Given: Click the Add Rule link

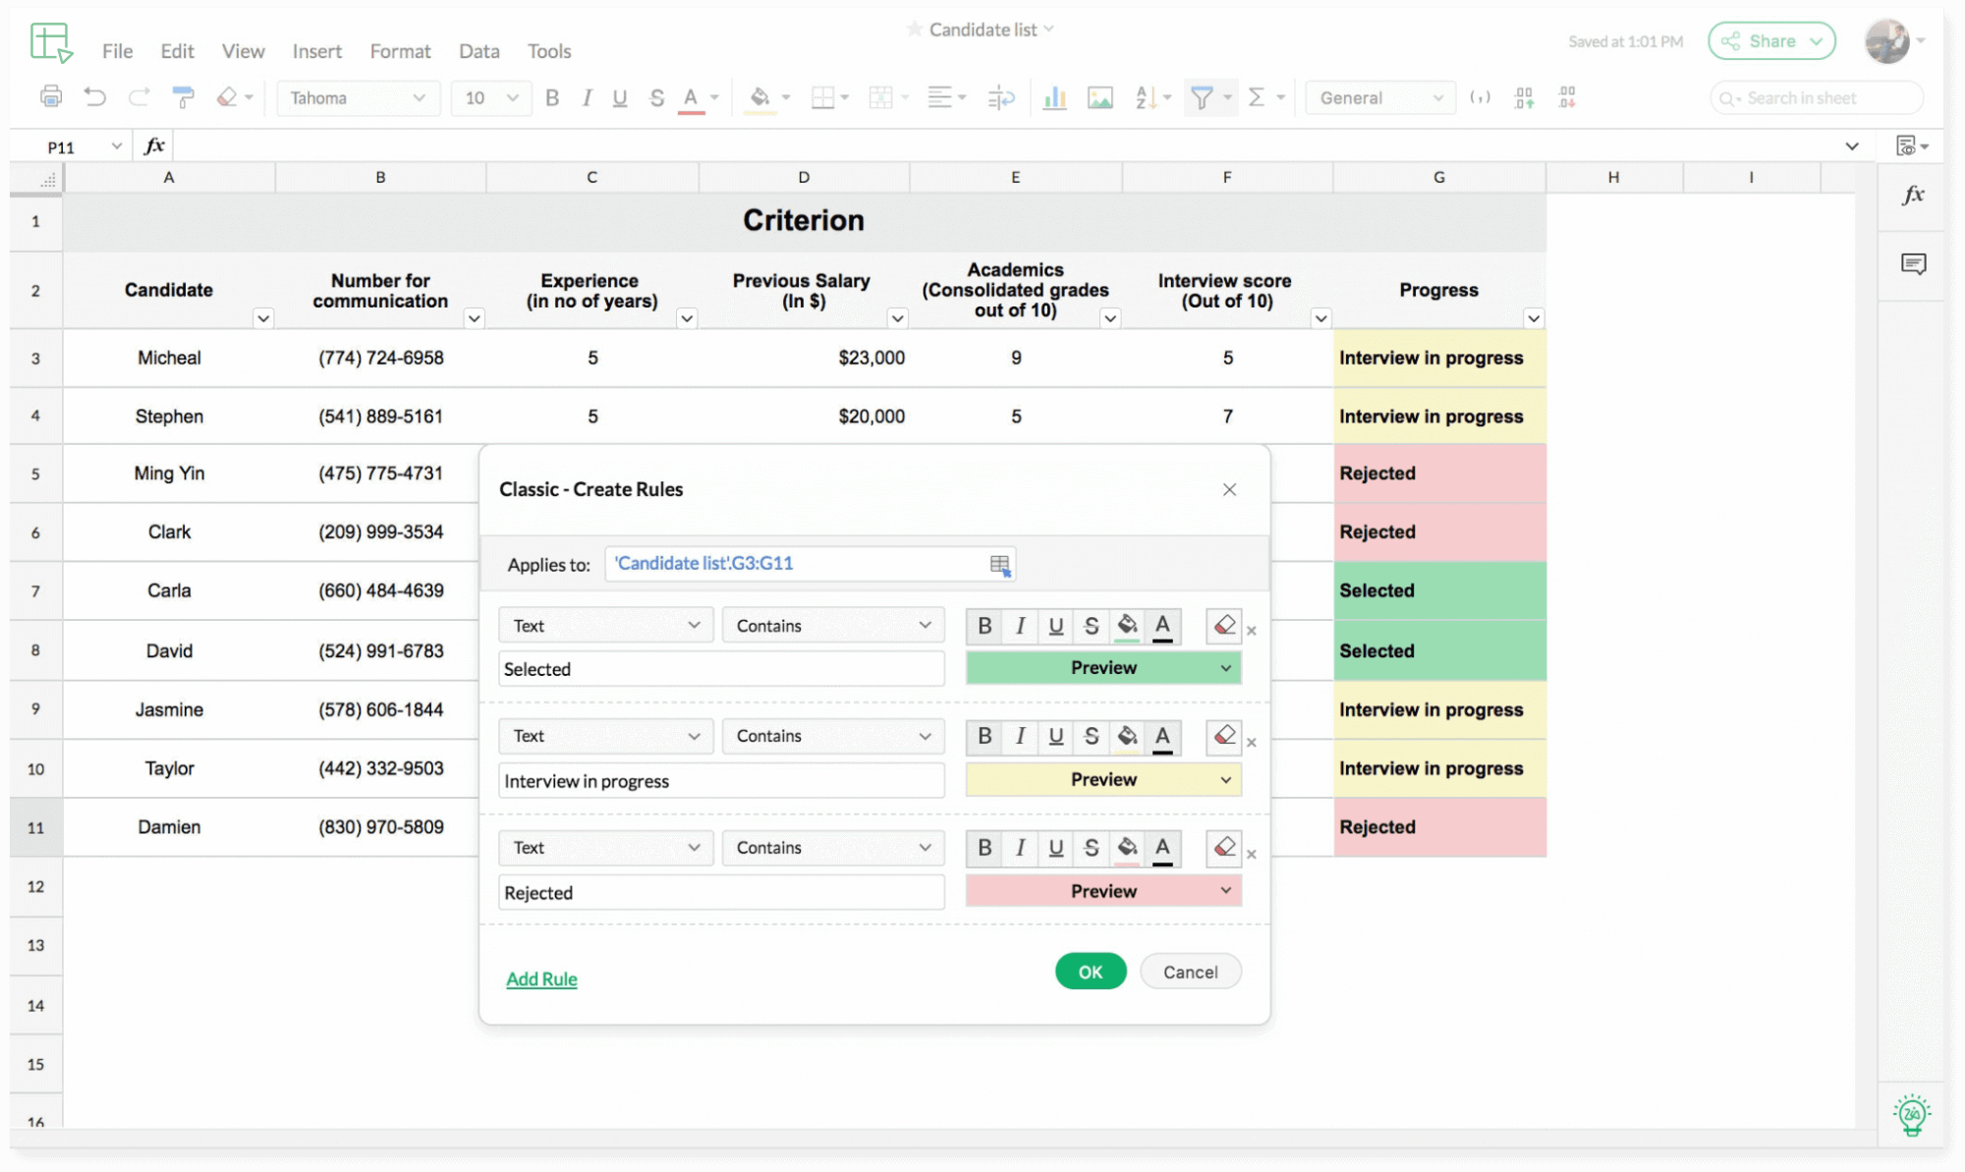Looking at the screenshot, I should pyautogui.click(x=541, y=979).
